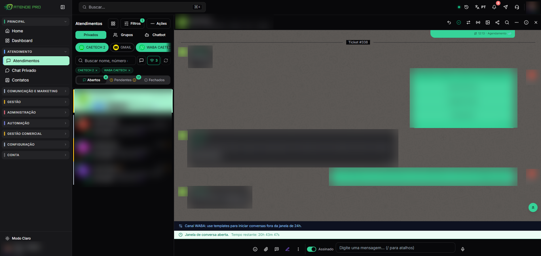
Task: Switch to the Pendentes tickets tab
Action: (x=123, y=80)
